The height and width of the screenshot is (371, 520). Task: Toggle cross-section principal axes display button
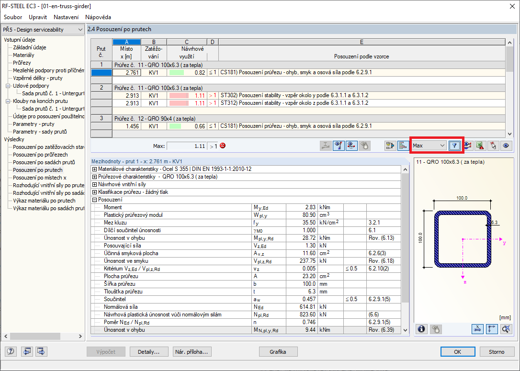coord(492,329)
